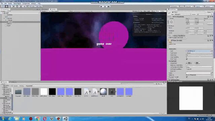Select the Scale tool in the toolbar

pyautogui.click(x=13, y=6)
